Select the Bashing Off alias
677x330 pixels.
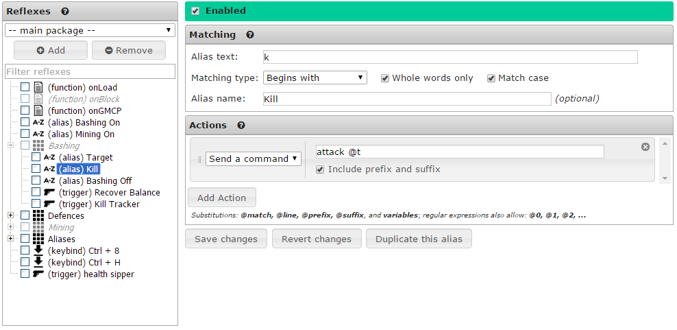(x=95, y=181)
